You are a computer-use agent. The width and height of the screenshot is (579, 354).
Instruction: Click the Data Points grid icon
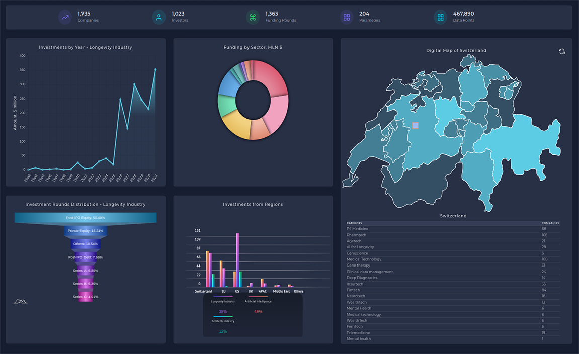tap(440, 17)
